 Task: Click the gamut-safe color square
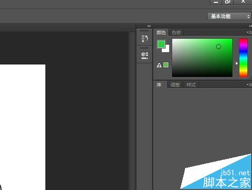click(x=166, y=65)
